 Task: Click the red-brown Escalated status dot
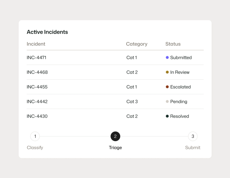(x=167, y=87)
